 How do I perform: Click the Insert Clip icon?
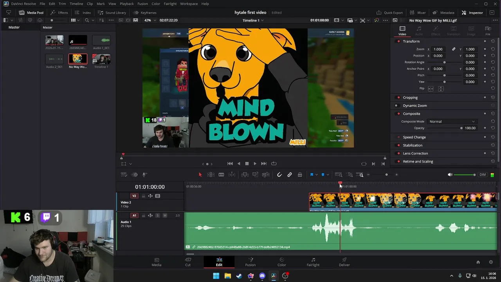tap(245, 175)
